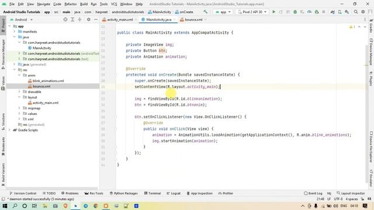Image resolution: width=374 pixels, height=210 pixels.
Task: Collapse the anim folder
Action: [x=19, y=75]
